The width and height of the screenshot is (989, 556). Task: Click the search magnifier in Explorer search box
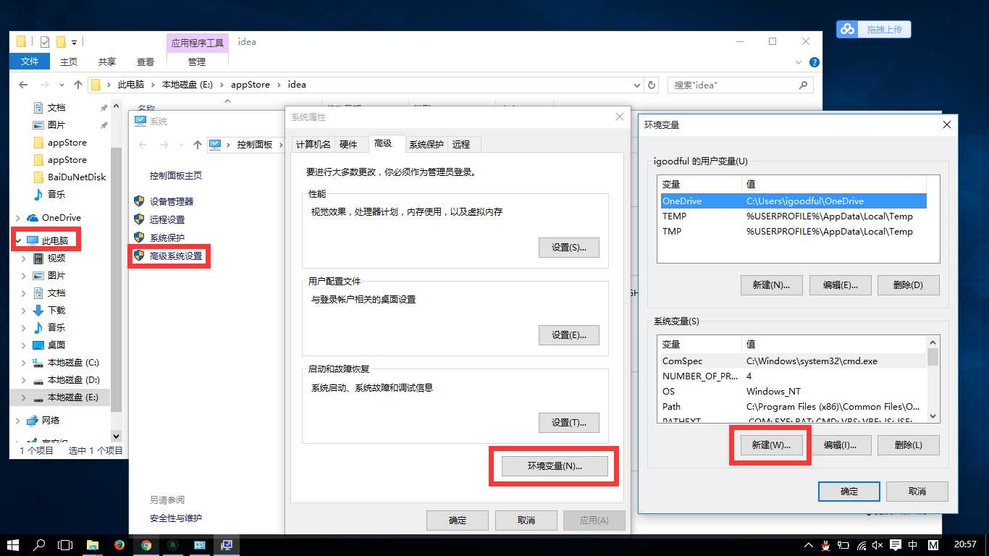[803, 85]
